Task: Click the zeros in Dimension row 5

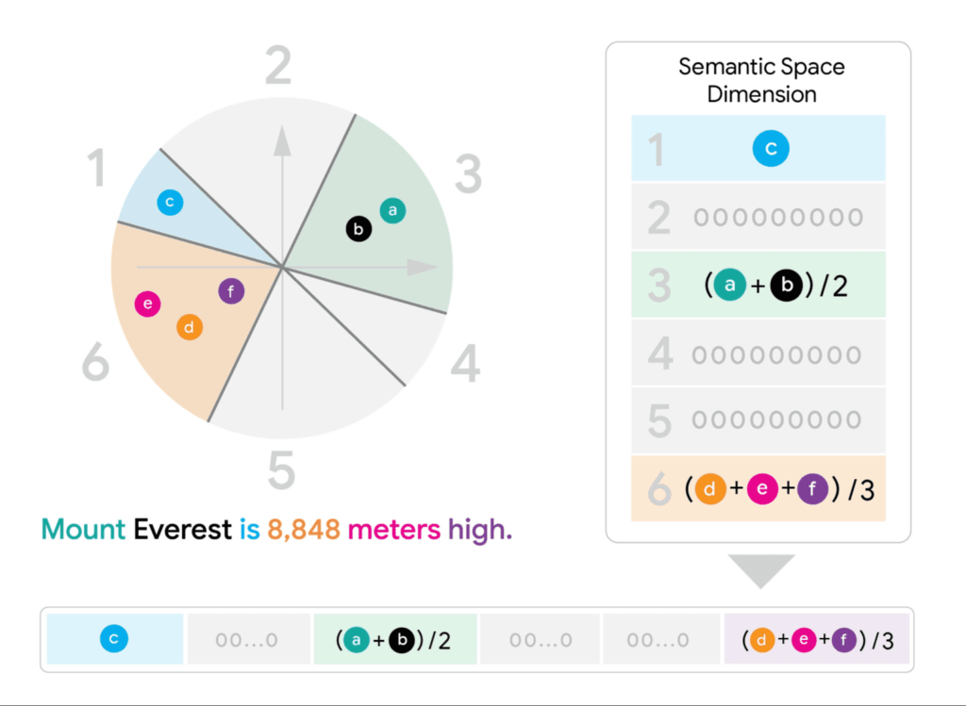Action: click(777, 419)
